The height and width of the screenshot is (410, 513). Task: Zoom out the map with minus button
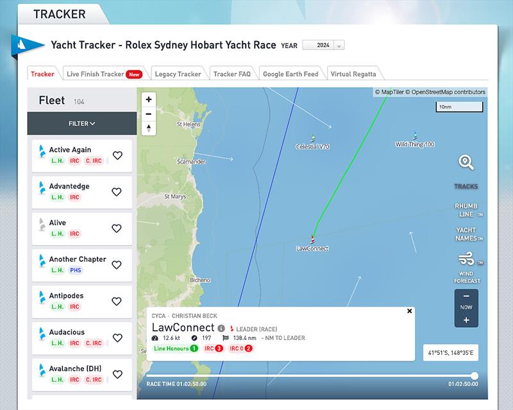[x=149, y=114]
